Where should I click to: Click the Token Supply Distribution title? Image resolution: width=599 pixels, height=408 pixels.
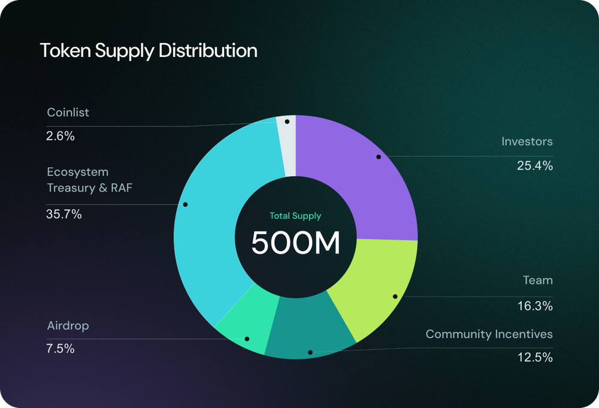pyautogui.click(x=147, y=52)
